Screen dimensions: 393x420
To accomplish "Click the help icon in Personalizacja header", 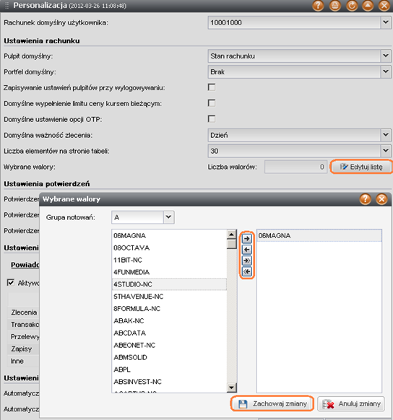I will coord(318,6).
